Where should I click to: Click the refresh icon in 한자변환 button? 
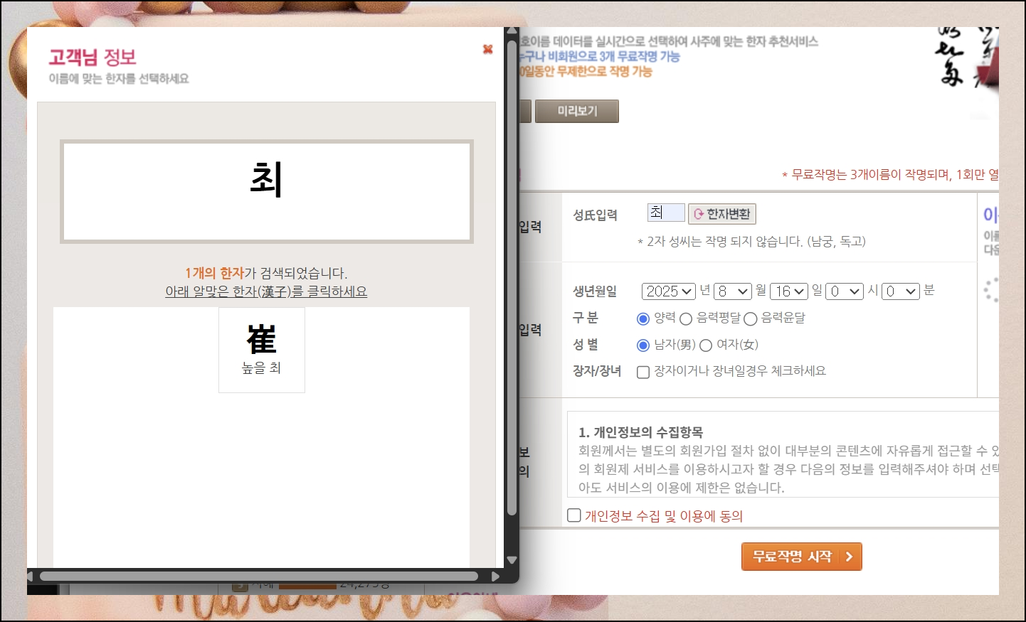(698, 214)
